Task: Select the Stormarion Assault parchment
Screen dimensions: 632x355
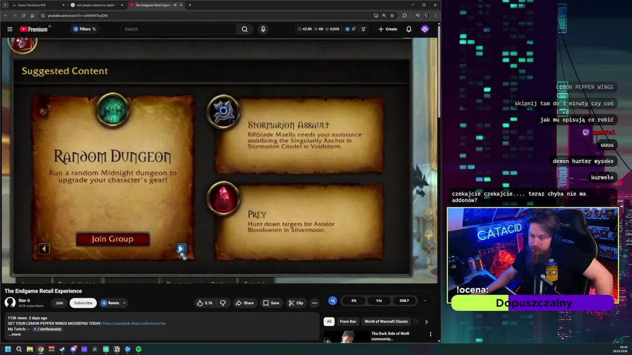Action: (300, 135)
